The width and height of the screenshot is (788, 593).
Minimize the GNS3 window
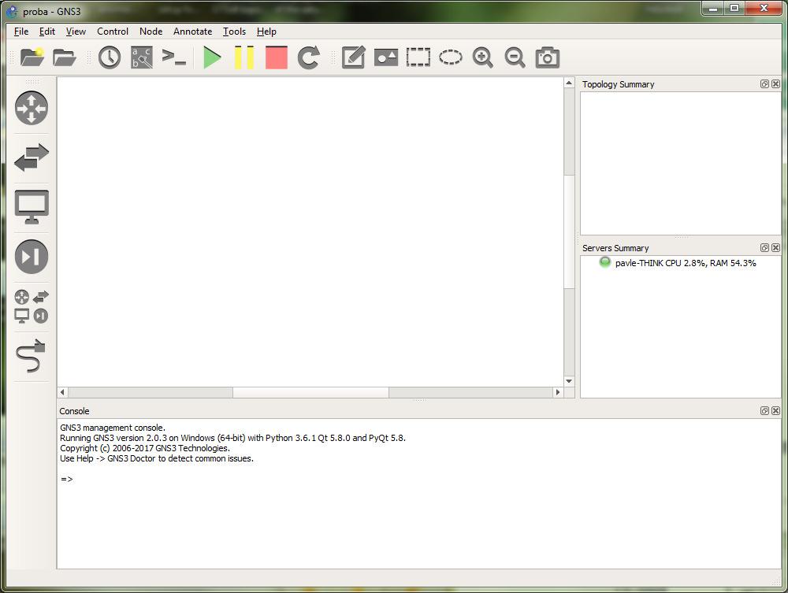tap(712, 9)
